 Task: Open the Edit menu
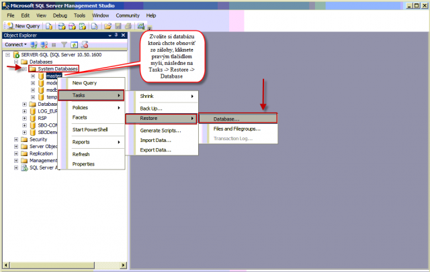point(26,15)
